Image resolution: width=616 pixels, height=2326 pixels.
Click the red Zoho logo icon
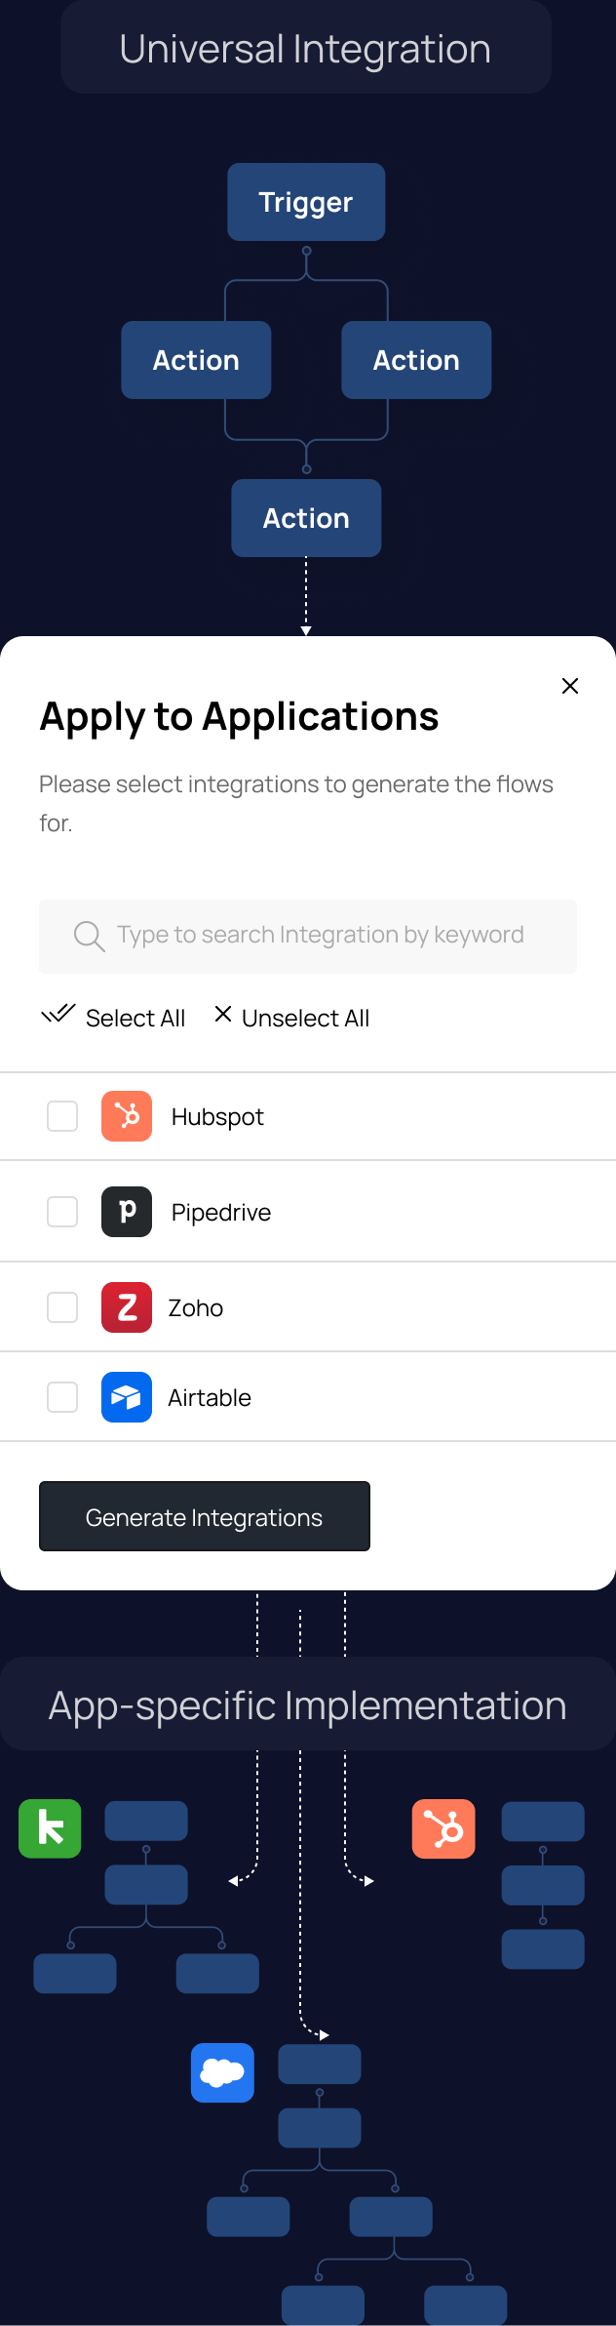(x=127, y=1307)
